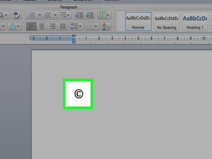Click the clear formatting eraser icon
The width and height of the screenshot is (212, 159).
point(15,15)
